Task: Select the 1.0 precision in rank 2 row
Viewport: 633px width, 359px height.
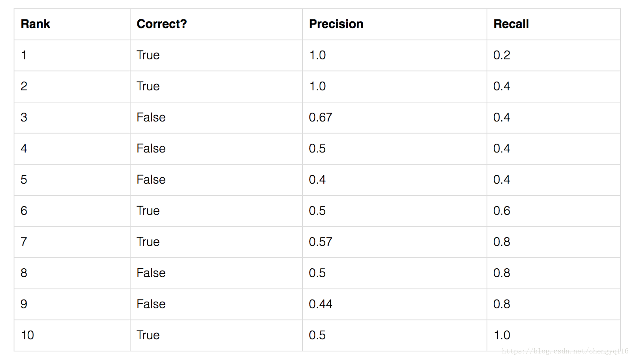Action: (317, 86)
